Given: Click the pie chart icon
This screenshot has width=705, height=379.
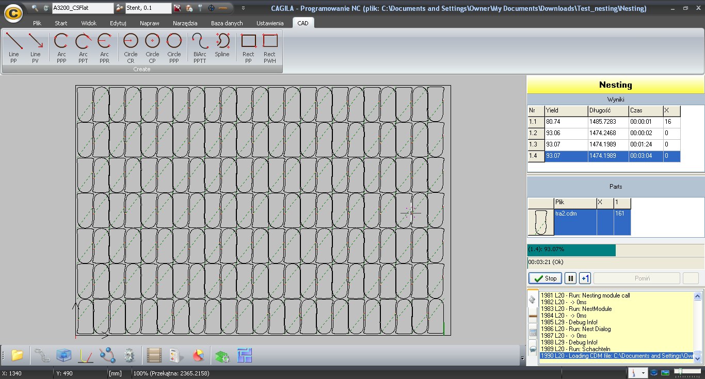Looking at the screenshot, I should coord(198,355).
